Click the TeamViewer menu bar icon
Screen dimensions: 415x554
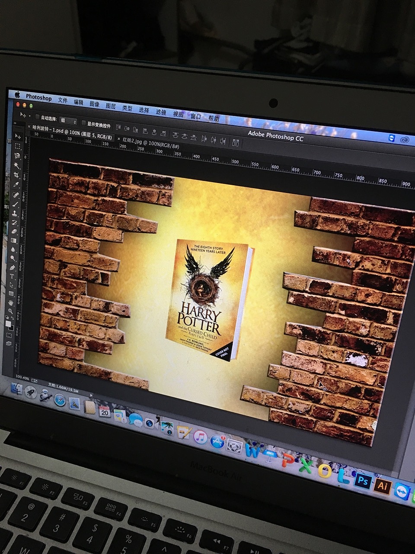pos(392,138)
